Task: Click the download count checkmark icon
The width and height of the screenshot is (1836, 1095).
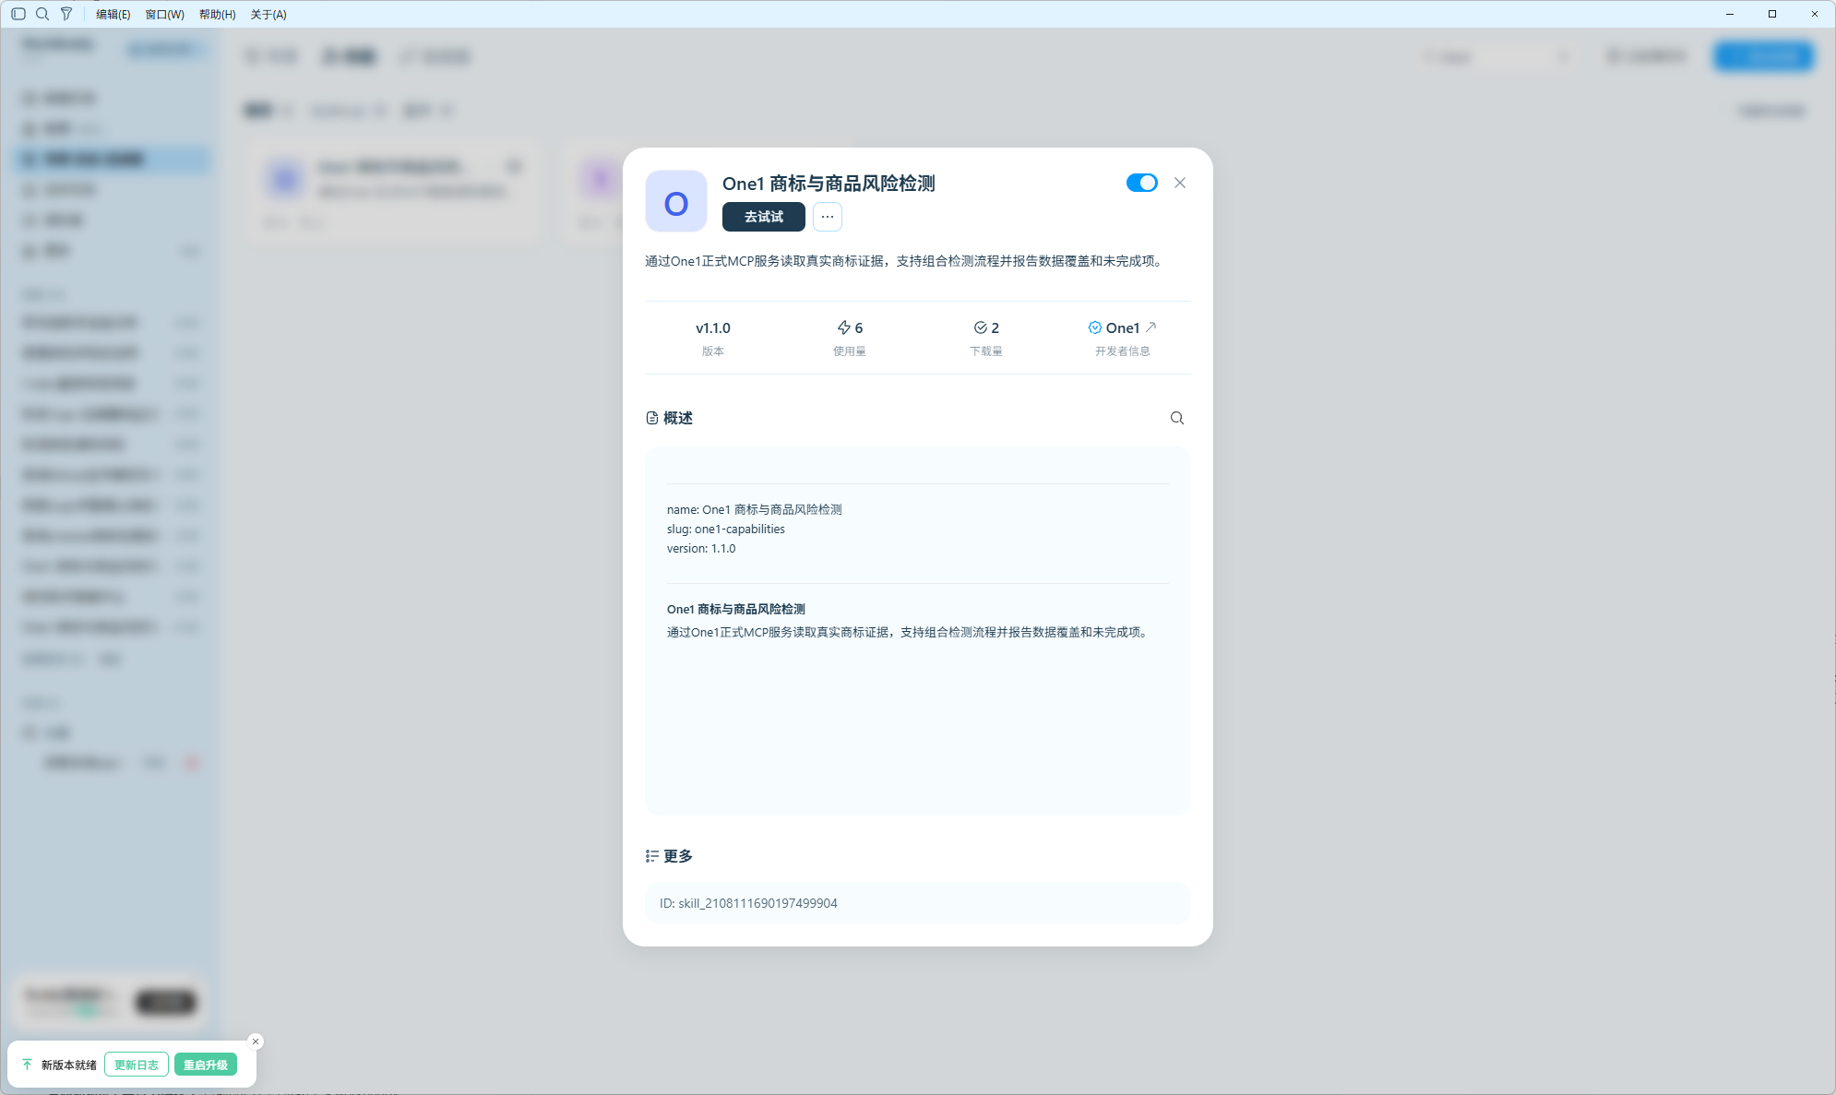Action: click(980, 327)
